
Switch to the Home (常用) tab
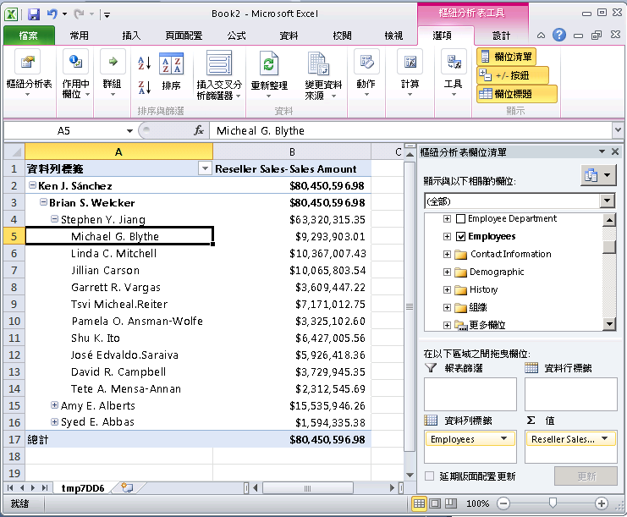pyautogui.click(x=80, y=36)
